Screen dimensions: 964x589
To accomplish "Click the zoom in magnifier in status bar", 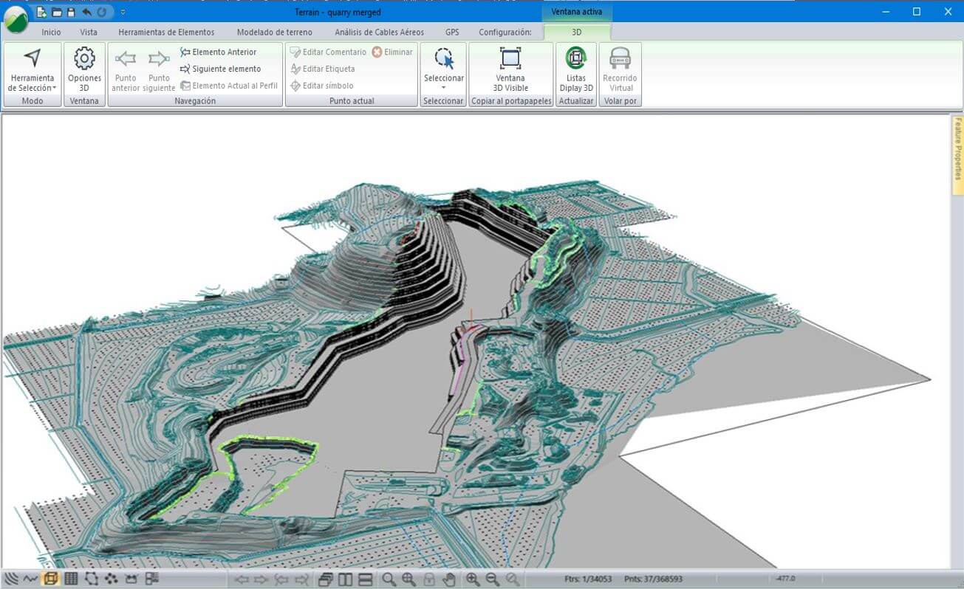I will tap(472, 579).
